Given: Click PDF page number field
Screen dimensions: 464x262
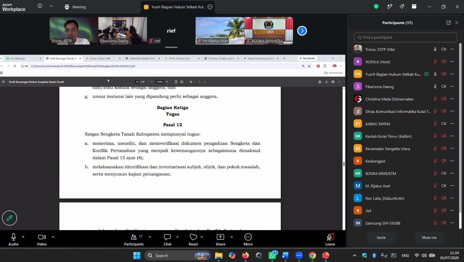Looking at the screenshot, I should (x=137, y=82).
